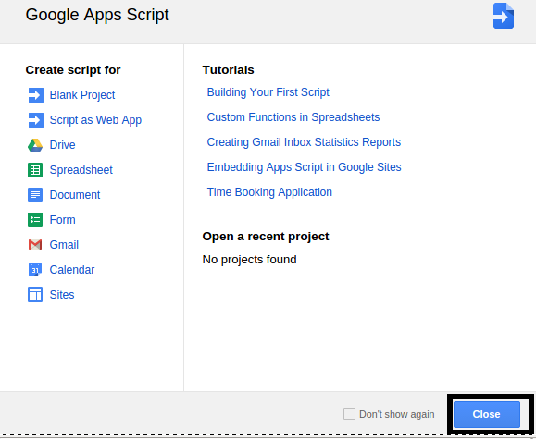Click the green Spreadsheet icon
This screenshot has height=439, width=536.
(x=35, y=170)
